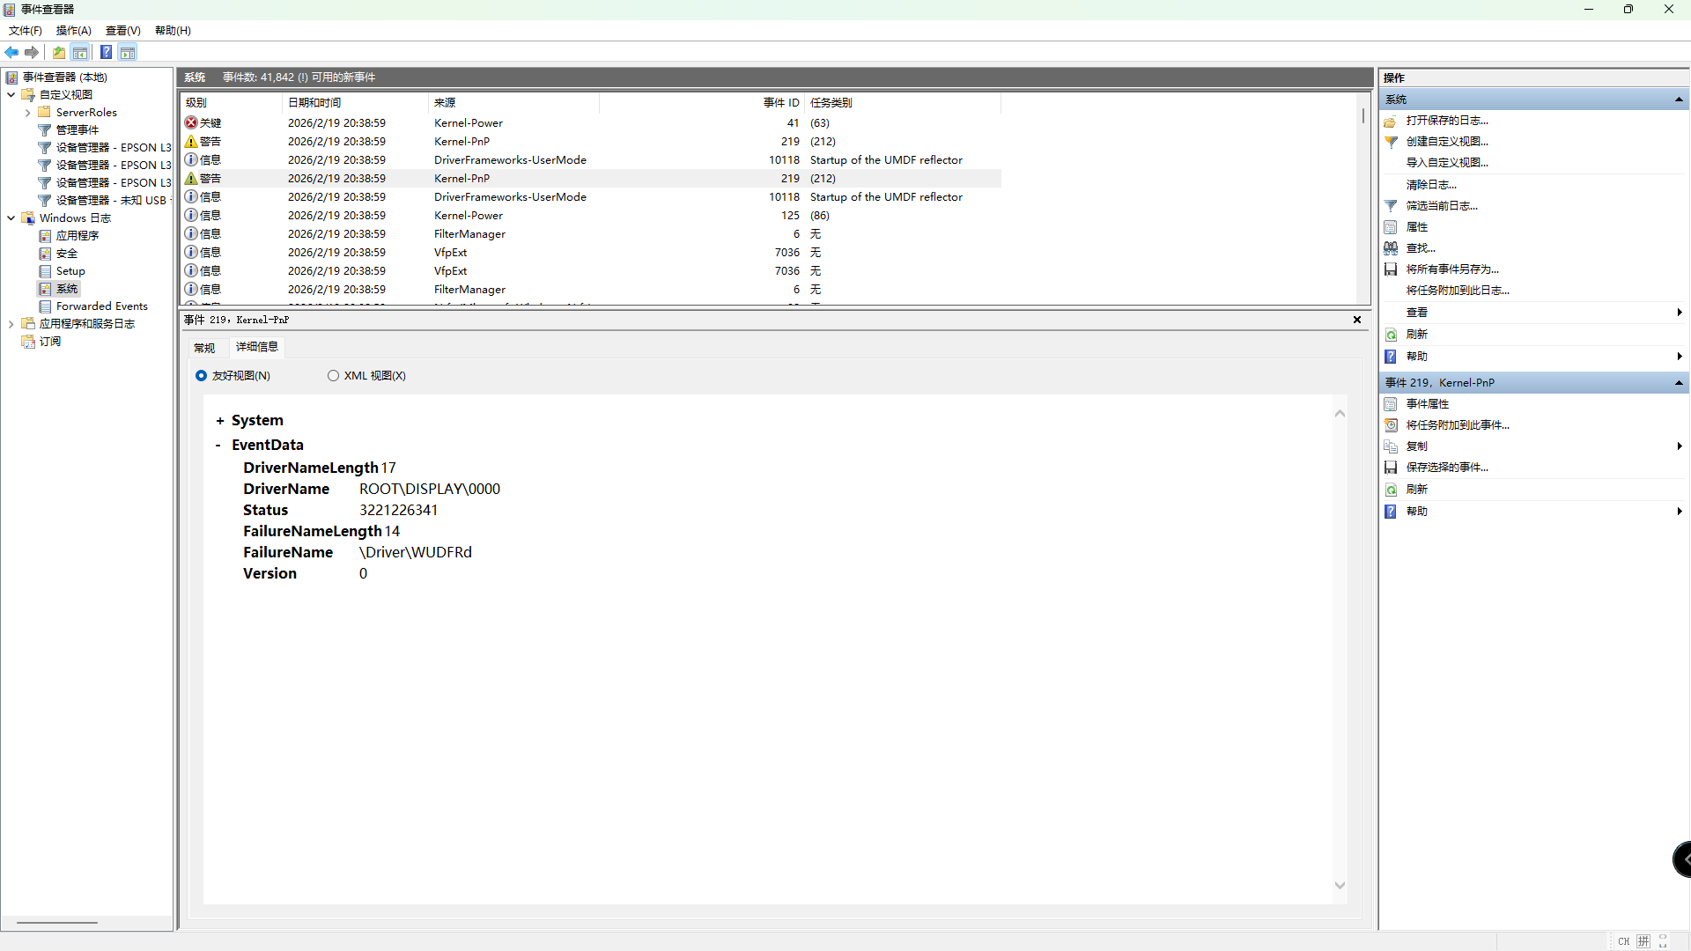This screenshot has width=1691, height=951.
Task: Collapse the Windows logs tree node
Action: [x=11, y=218]
